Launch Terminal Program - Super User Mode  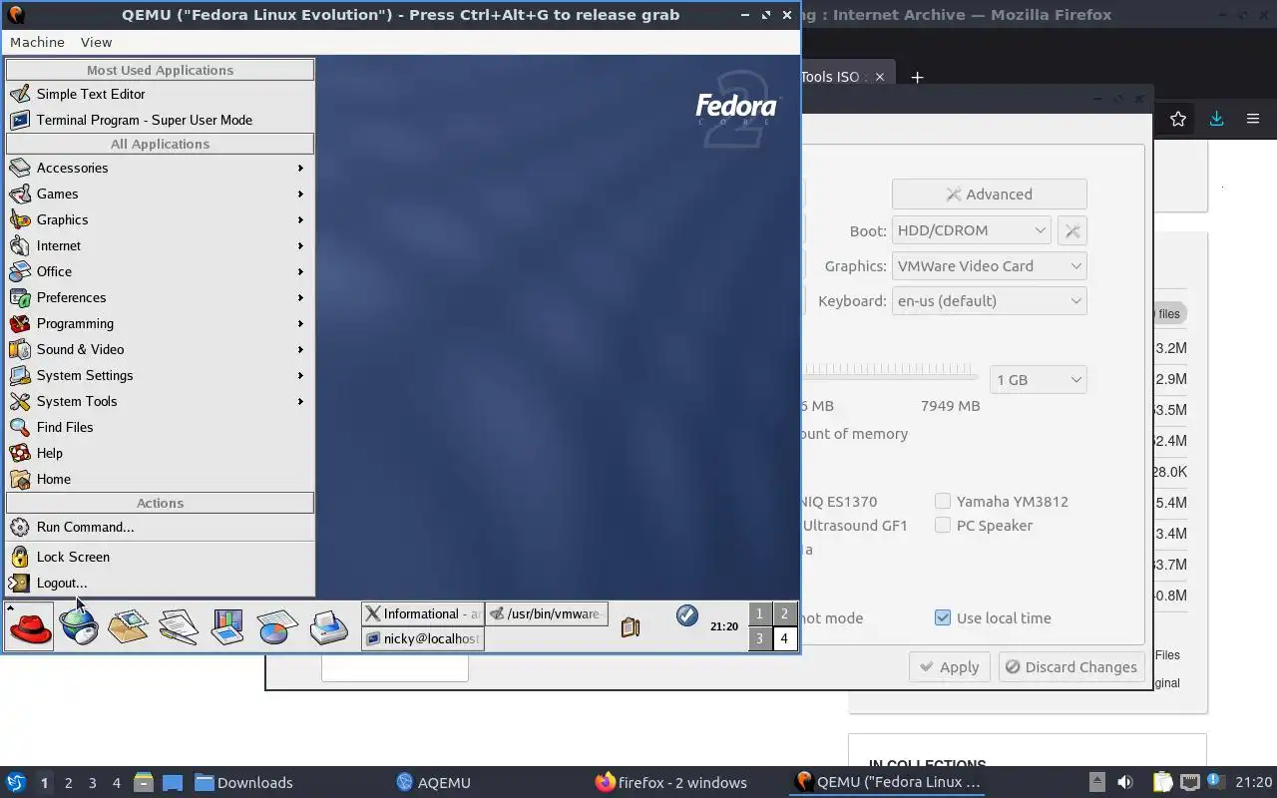[160, 120]
